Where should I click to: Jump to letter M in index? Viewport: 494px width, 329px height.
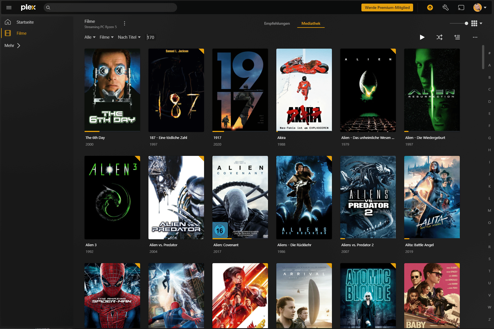coord(490,210)
